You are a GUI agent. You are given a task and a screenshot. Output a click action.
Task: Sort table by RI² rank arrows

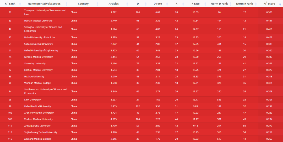click(20, 4)
